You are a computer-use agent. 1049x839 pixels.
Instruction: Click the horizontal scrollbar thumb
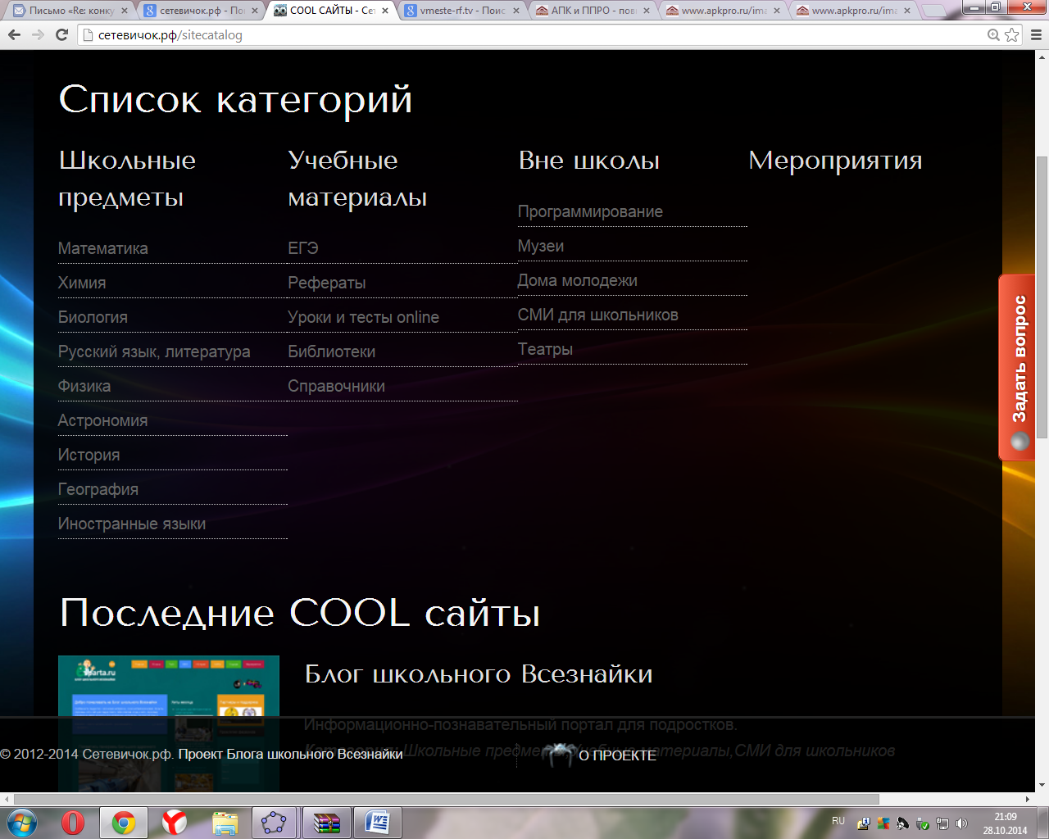tap(447, 799)
